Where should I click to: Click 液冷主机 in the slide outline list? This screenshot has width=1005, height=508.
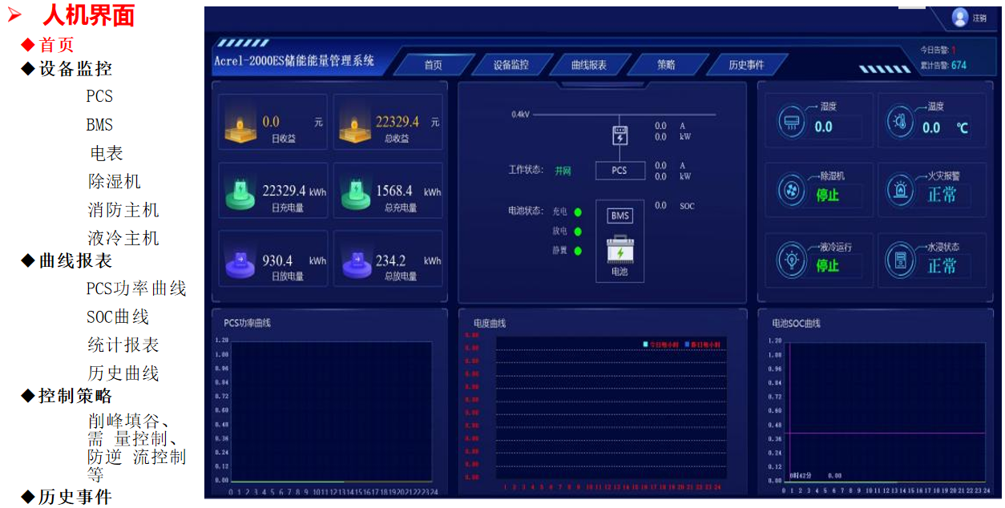coord(123,238)
